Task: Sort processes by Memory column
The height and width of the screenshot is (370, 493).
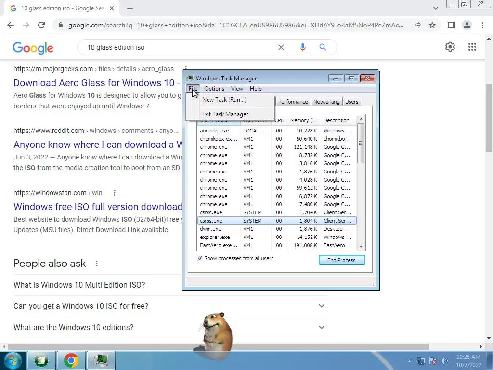Action: 304,120
